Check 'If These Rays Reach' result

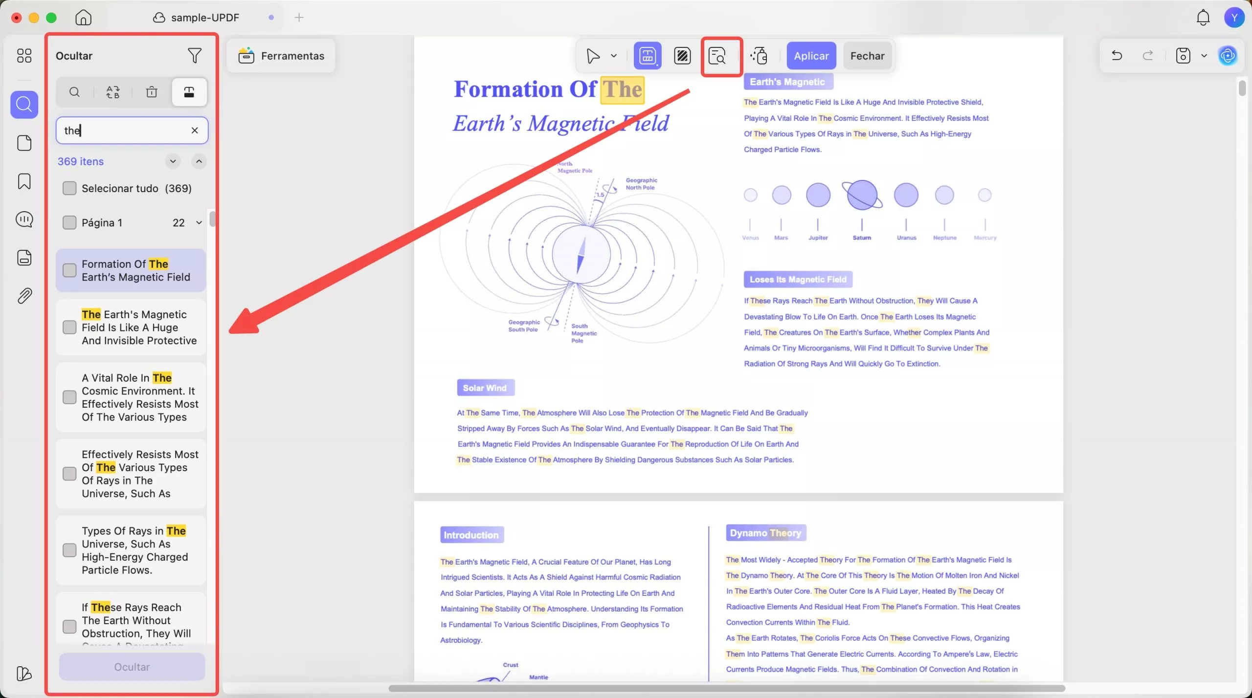click(x=69, y=627)
